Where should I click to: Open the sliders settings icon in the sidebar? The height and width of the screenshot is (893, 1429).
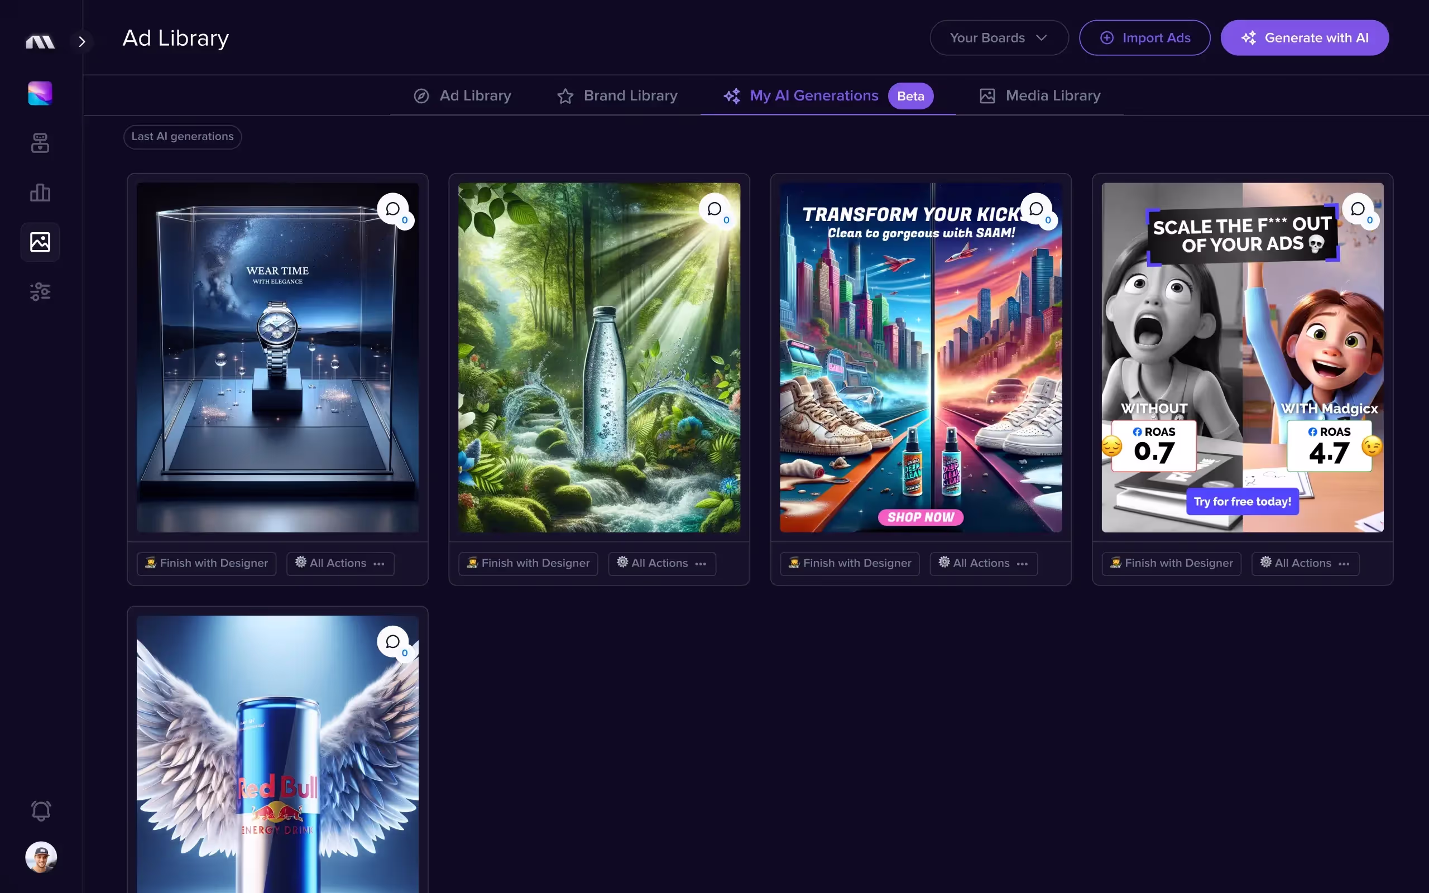point(40,292)
